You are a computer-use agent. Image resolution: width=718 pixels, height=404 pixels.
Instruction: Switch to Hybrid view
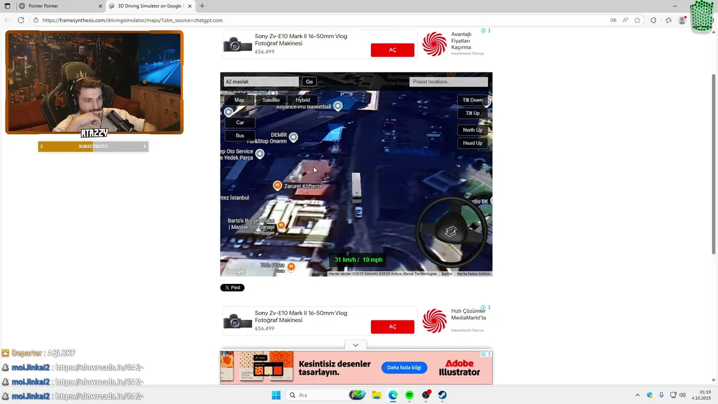tap(303, 100)
